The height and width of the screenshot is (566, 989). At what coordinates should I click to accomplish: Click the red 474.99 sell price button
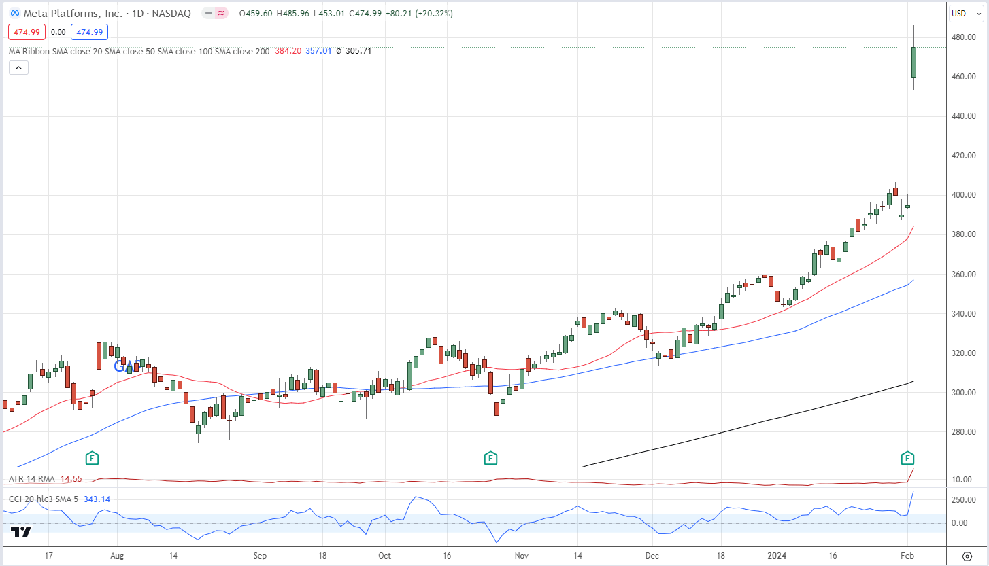pyautogui.click(x=26, y=32)
